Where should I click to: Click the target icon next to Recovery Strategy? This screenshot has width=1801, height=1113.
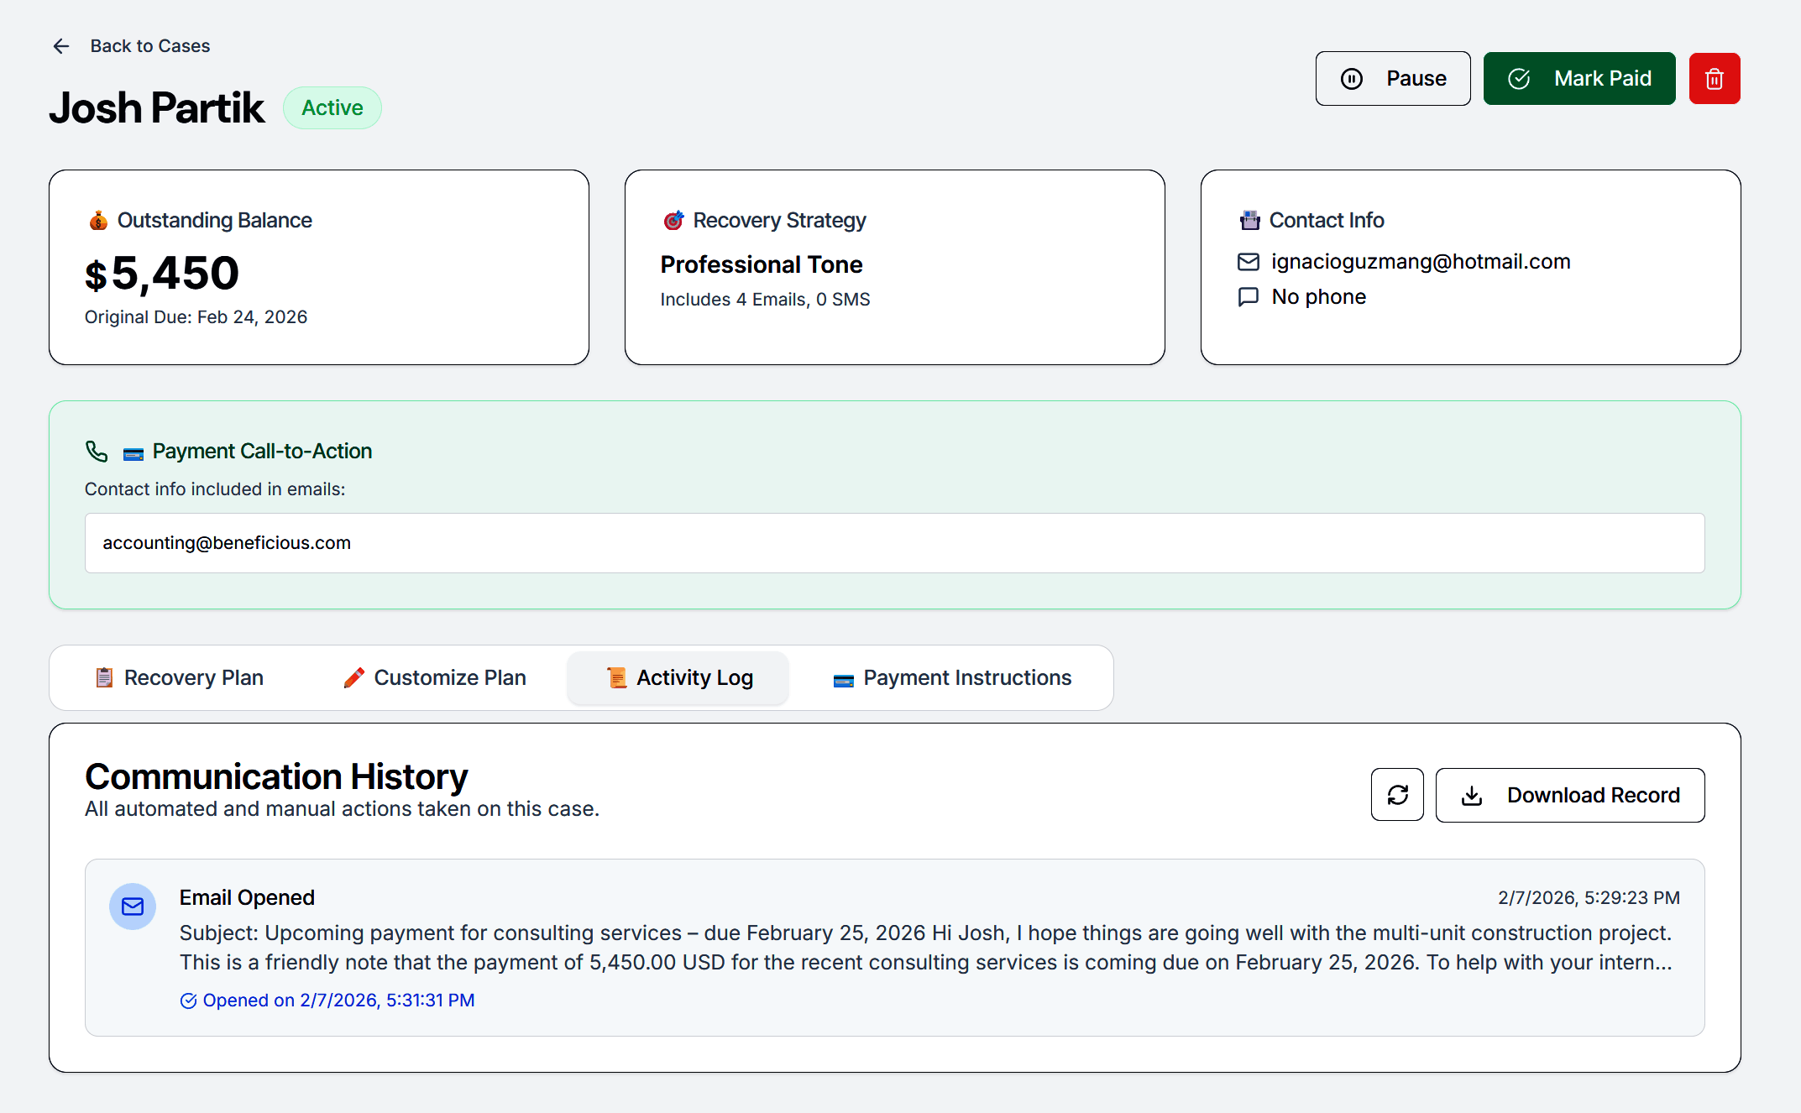[x=673, y=221]
